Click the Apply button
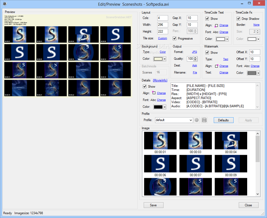 249,120
